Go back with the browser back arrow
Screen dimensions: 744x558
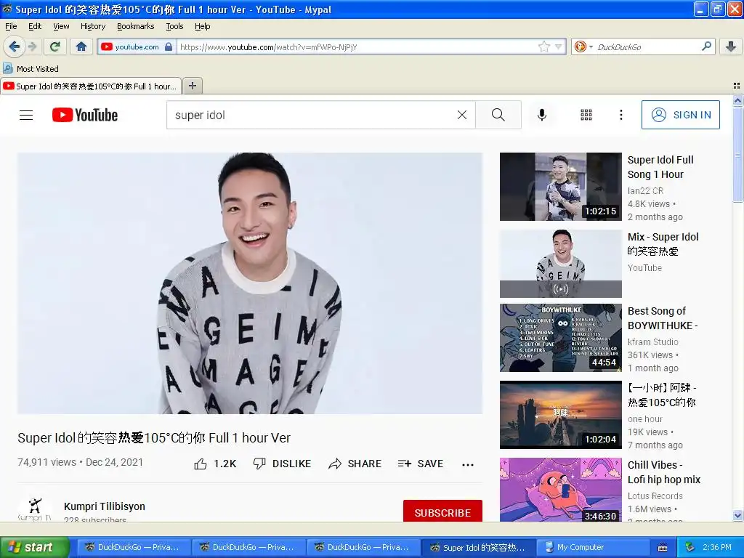pos(14,46)
